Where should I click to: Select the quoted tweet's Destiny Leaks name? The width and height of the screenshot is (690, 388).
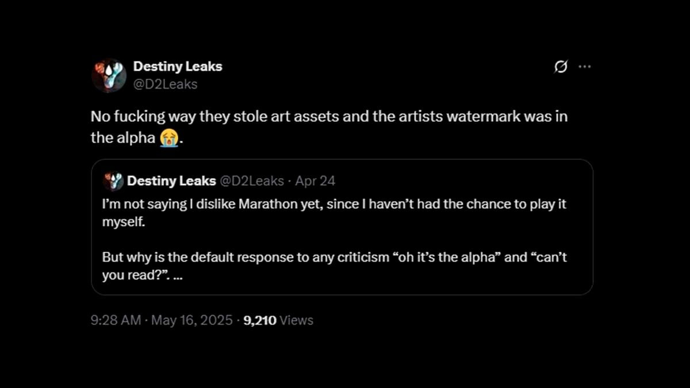tap(171, 182)
